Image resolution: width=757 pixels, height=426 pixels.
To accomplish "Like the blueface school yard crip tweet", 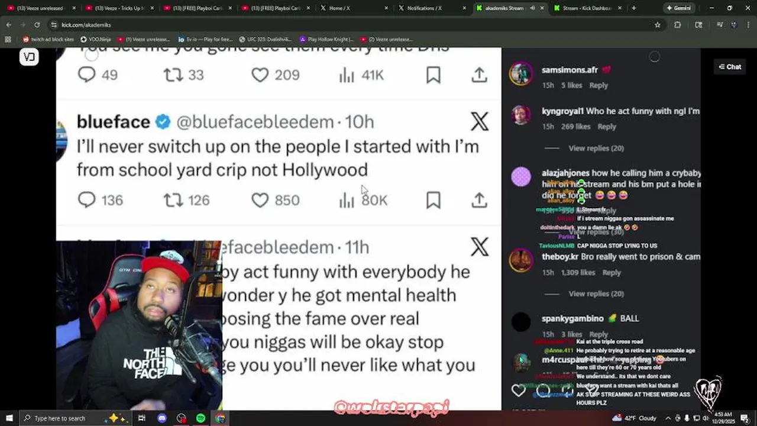I will (260, 200).
